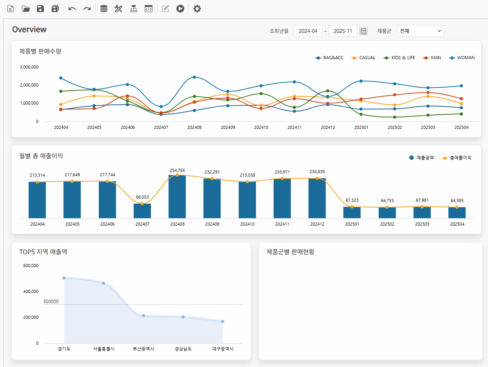The image size is (488, 367).
Task: Open the folder icon in toolbar
Action: click(26, 9)
